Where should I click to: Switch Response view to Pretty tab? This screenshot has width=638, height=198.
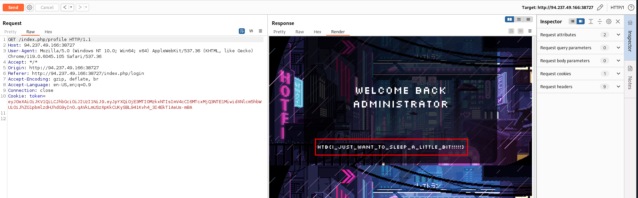[x=279, y=32]
